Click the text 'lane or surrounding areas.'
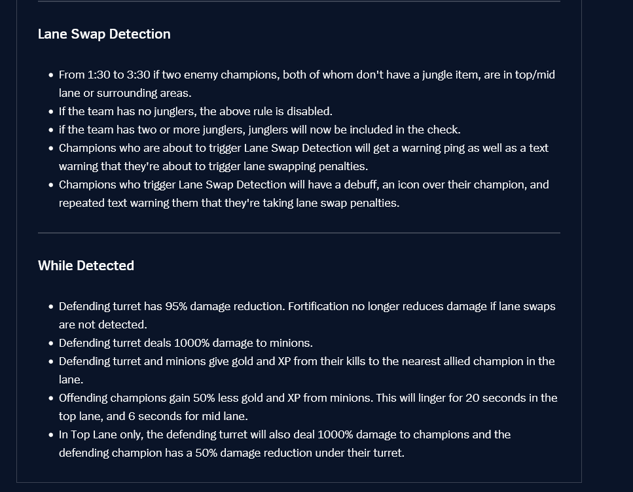The height and width of the screenshot is (492, 633). pyautogui.click(x=125, y=94)
